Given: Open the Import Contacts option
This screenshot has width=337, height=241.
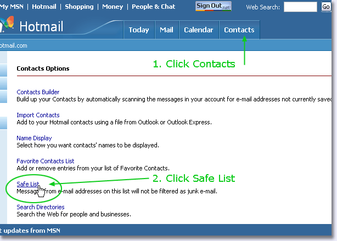Looking at the screenshot, I should coord(38,115).
